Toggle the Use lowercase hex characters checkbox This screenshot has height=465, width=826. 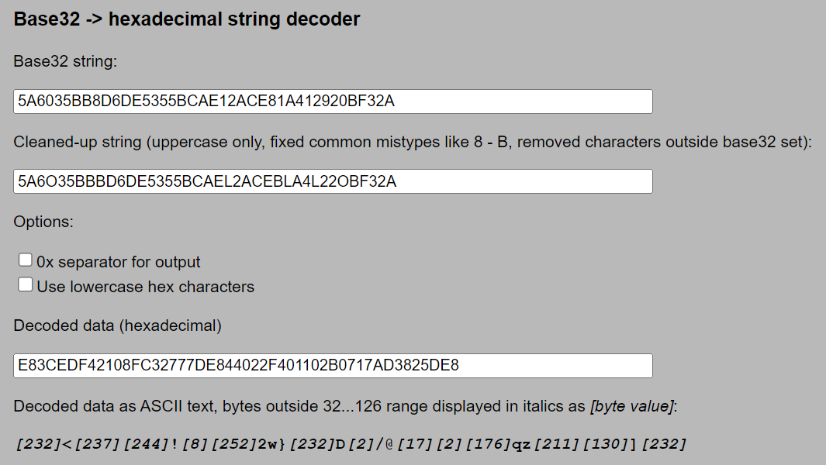click(26, 285)
